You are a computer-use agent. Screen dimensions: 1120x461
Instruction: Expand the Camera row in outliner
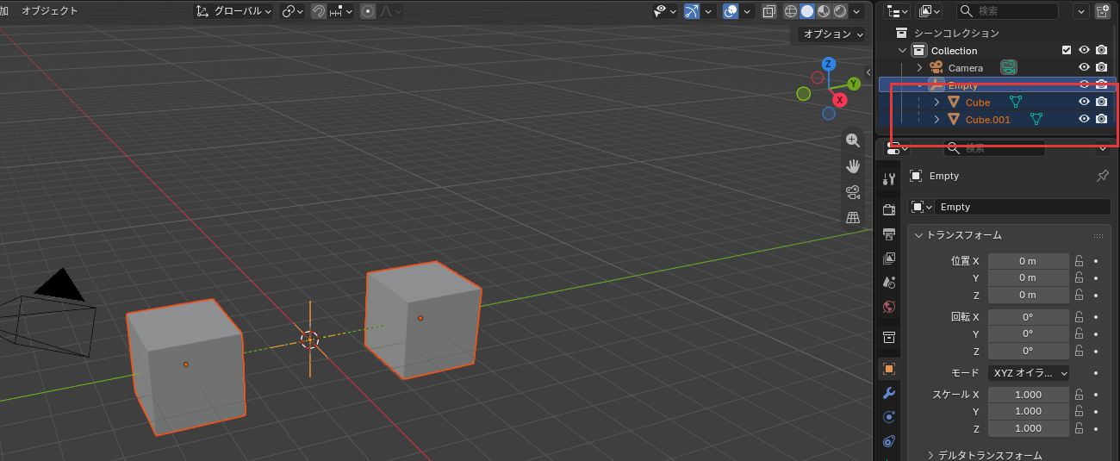(x=919, y=67)
